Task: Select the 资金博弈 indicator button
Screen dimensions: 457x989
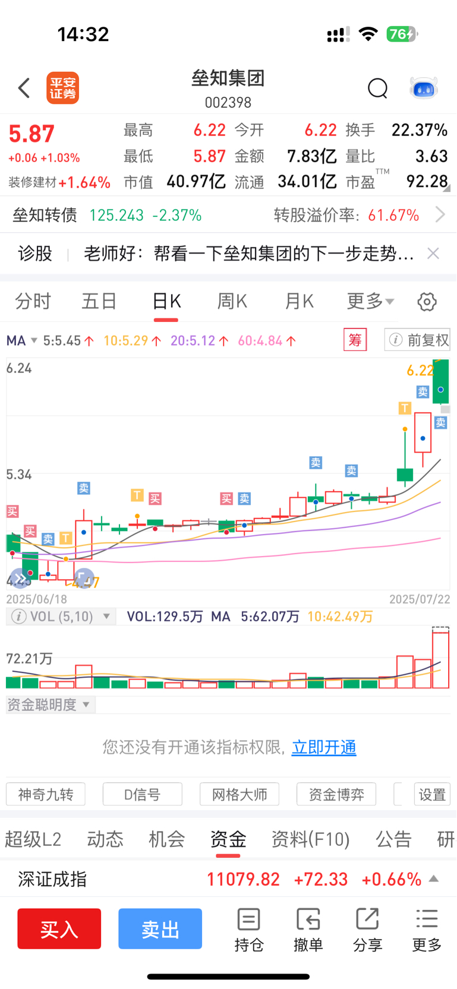Action: coord(336,794)
